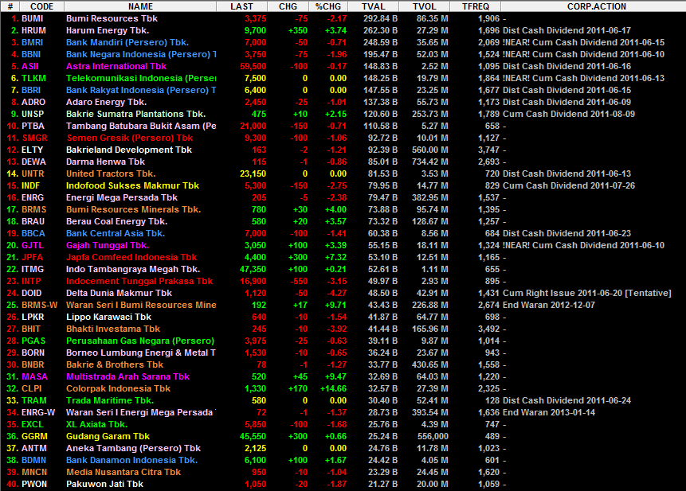The image size is (686, 491).
Task: Click Lippo Karawaci Tbk name
Action: point(108,318)
